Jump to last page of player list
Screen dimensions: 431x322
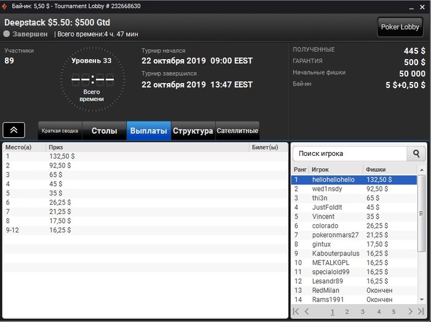coord(421,312)
